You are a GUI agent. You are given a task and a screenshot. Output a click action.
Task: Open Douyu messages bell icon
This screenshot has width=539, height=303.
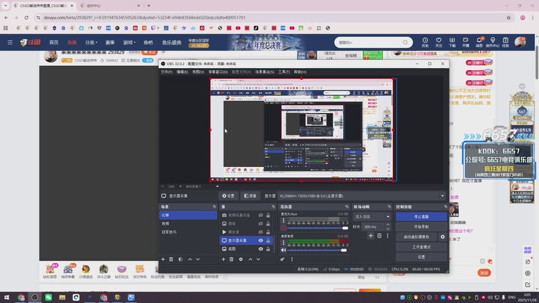coord(479,42)
